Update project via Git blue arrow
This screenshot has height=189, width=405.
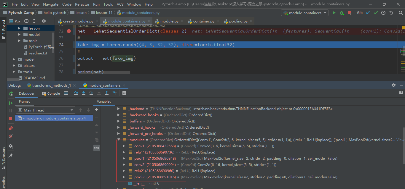tap(368, 13)
